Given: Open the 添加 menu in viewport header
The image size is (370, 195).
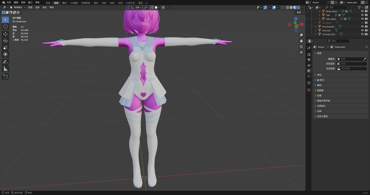Looking at the screenshot, I should (x=44, y=8).
